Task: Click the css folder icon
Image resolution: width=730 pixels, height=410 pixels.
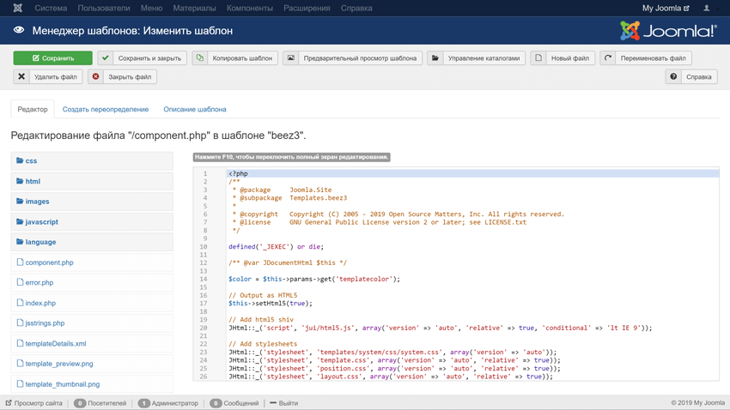Action: pyautogui.click(x=20, y=160)
